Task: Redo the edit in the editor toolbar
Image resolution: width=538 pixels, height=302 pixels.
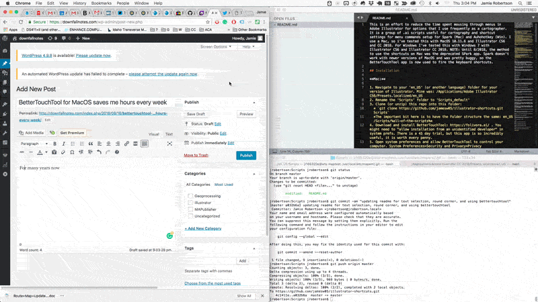Action: [108, 152]
